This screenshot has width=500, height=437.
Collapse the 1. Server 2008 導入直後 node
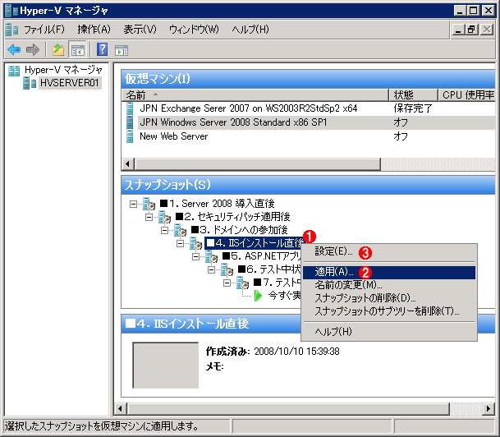click(133, 205)
